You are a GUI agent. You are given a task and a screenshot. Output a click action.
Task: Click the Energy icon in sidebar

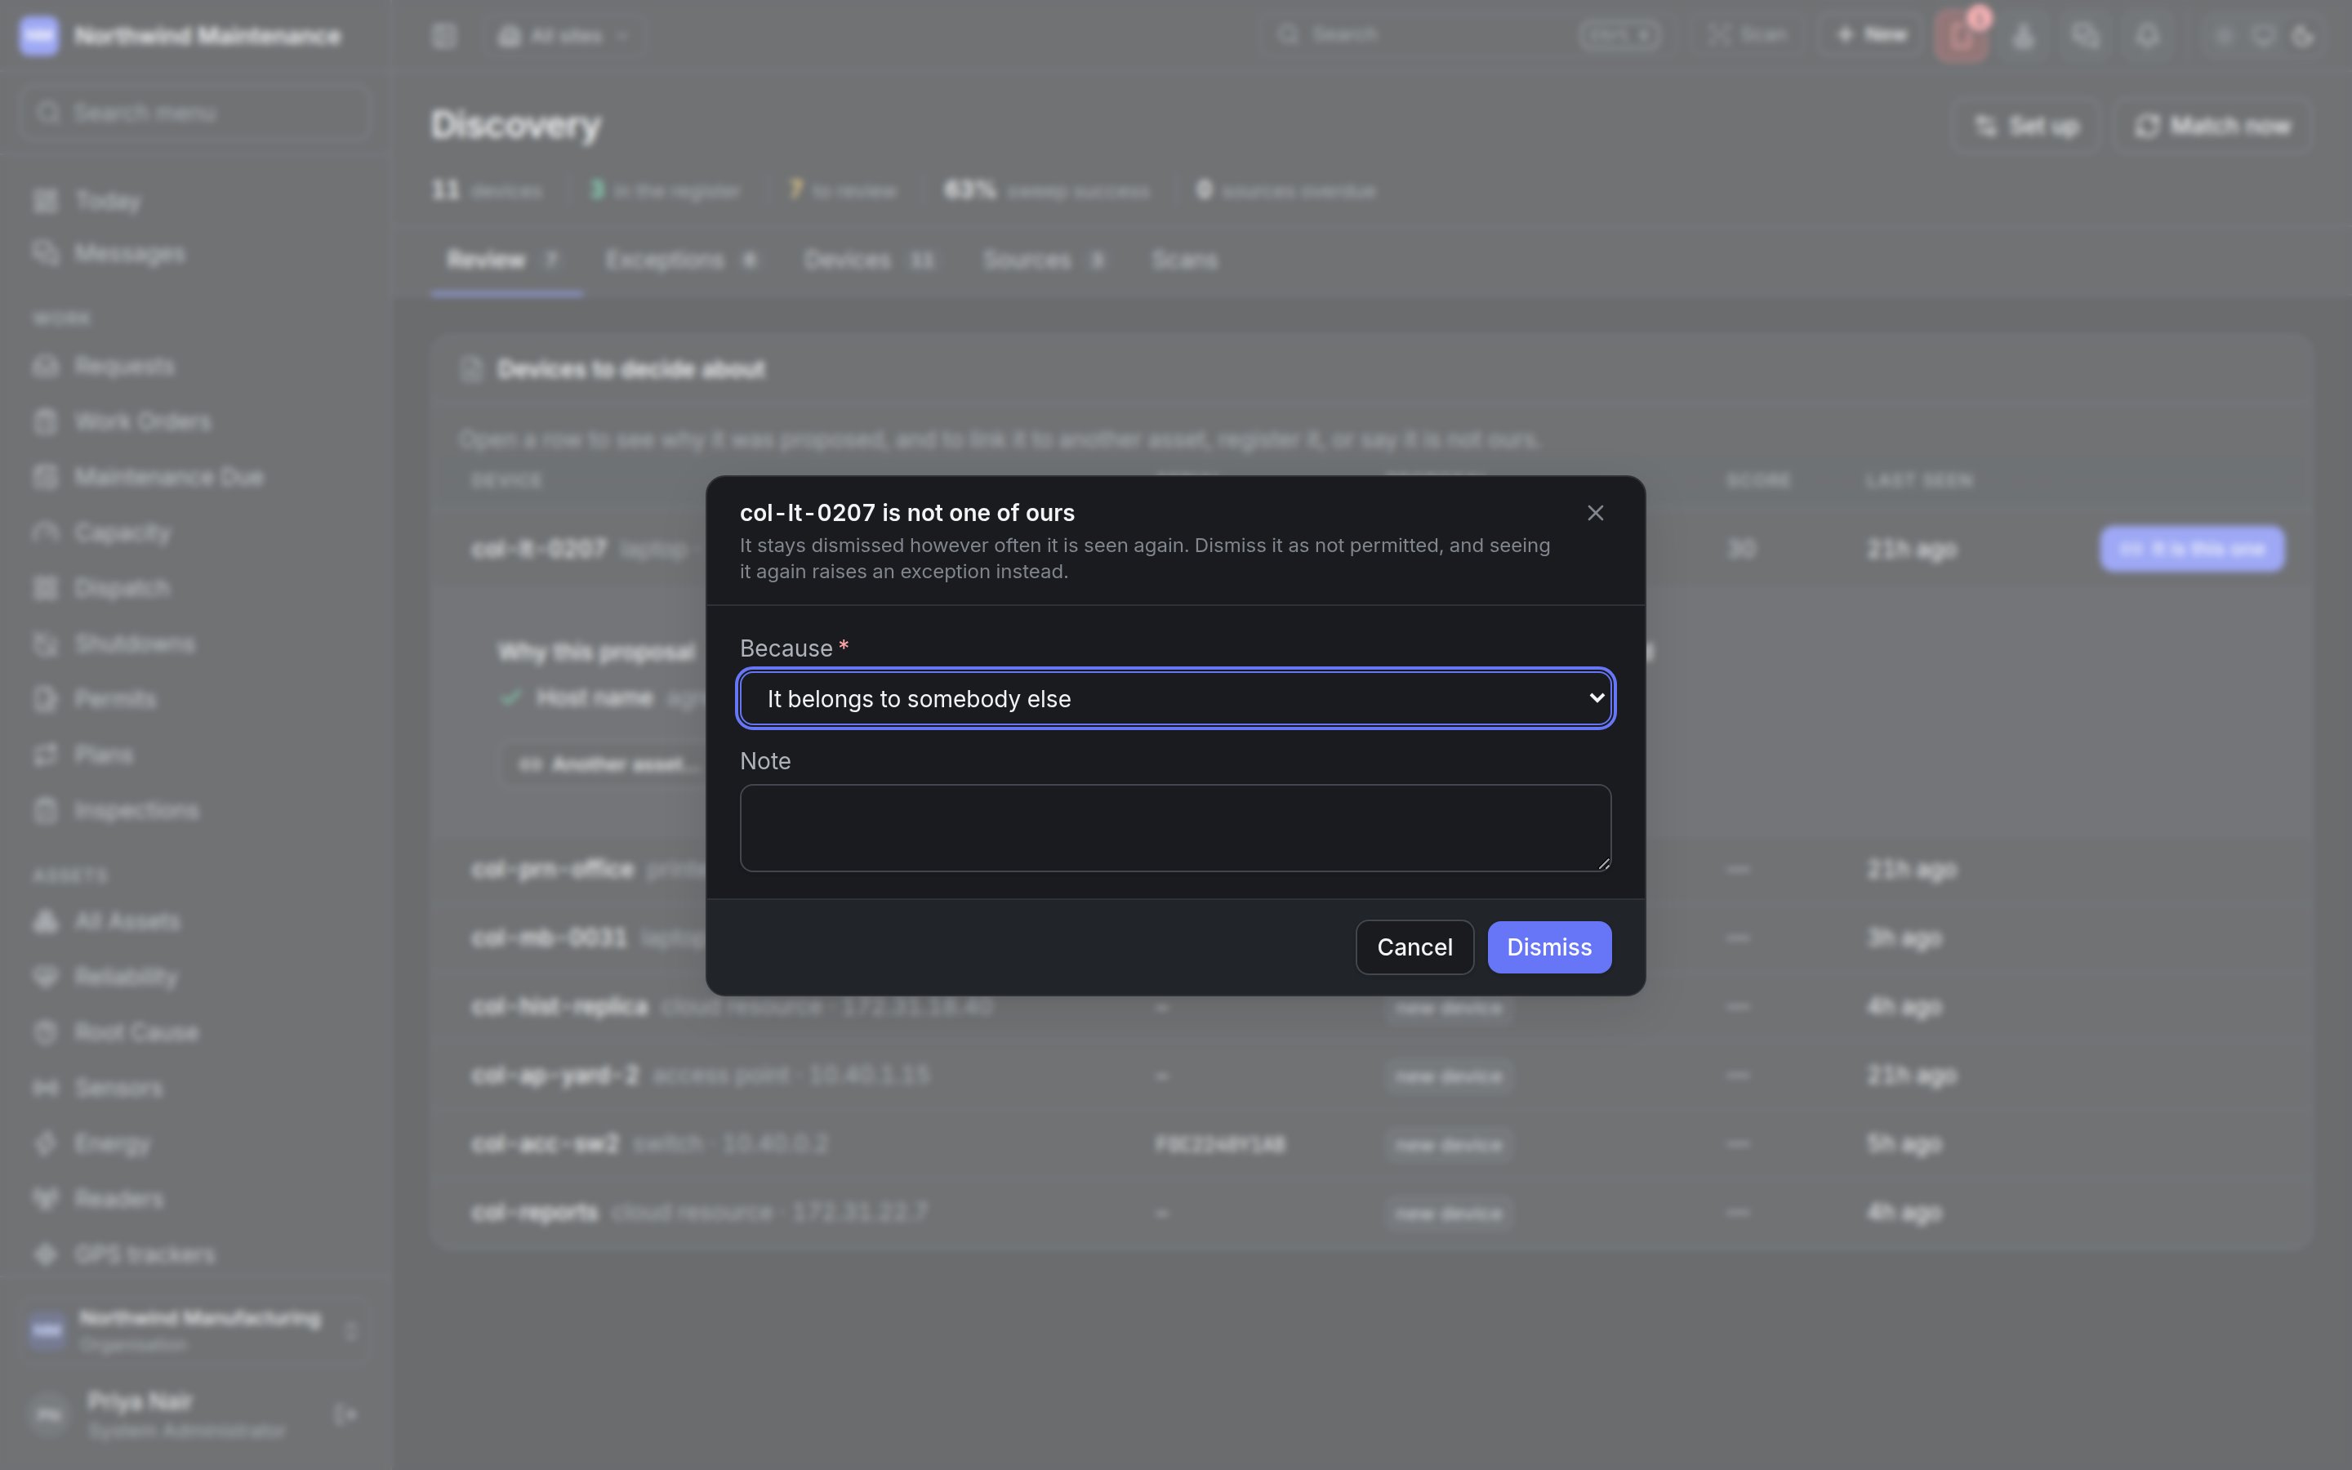(x=45, y=1143)
